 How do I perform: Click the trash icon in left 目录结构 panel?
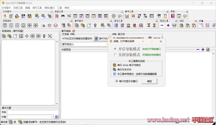coord(44,36)
